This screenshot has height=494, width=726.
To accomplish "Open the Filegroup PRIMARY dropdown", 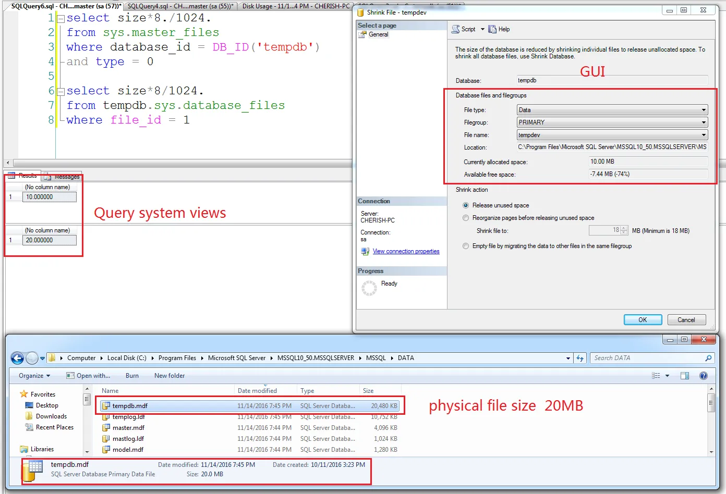I will 704,122.
